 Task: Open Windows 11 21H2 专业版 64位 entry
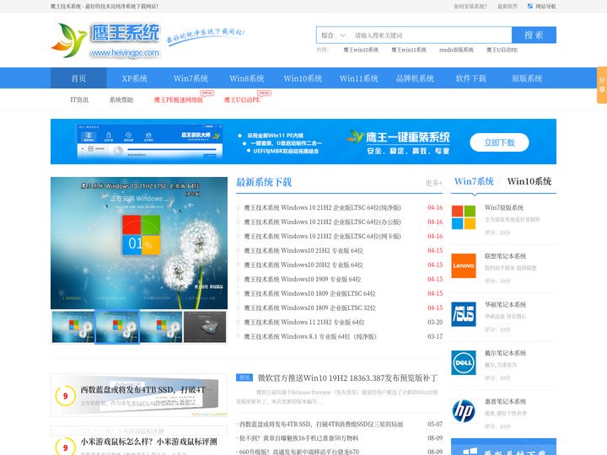tap(304, 322)
